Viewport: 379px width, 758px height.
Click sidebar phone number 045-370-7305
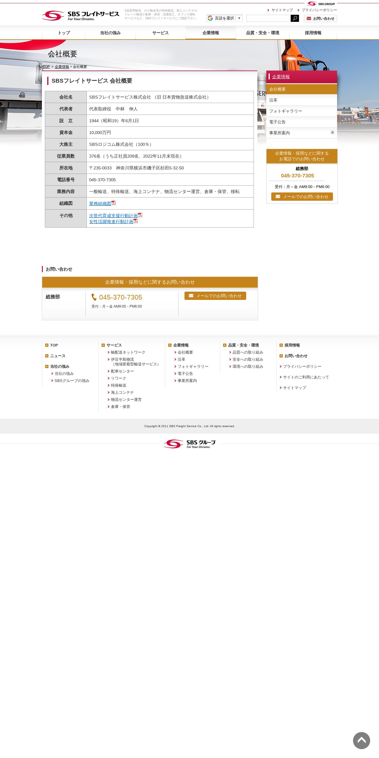(x=298, y=176)
